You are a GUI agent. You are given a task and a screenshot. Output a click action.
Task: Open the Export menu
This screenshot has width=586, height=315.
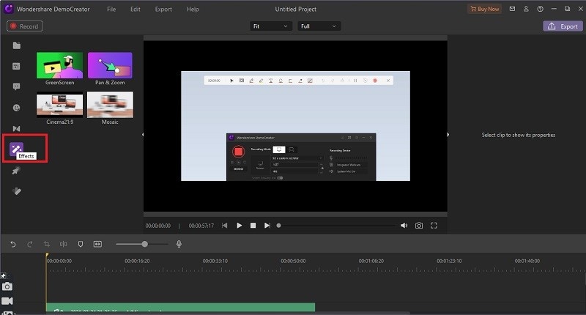[x=163, y=9]
